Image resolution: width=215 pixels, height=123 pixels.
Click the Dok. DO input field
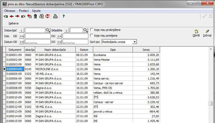pyautogui.click(x=75, y=36)
